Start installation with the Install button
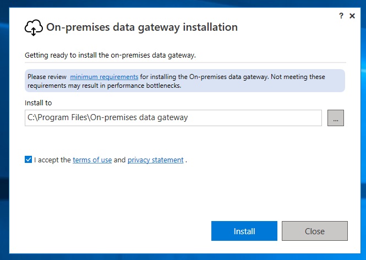Screen dimensions: 366x260 click(244, 231)
